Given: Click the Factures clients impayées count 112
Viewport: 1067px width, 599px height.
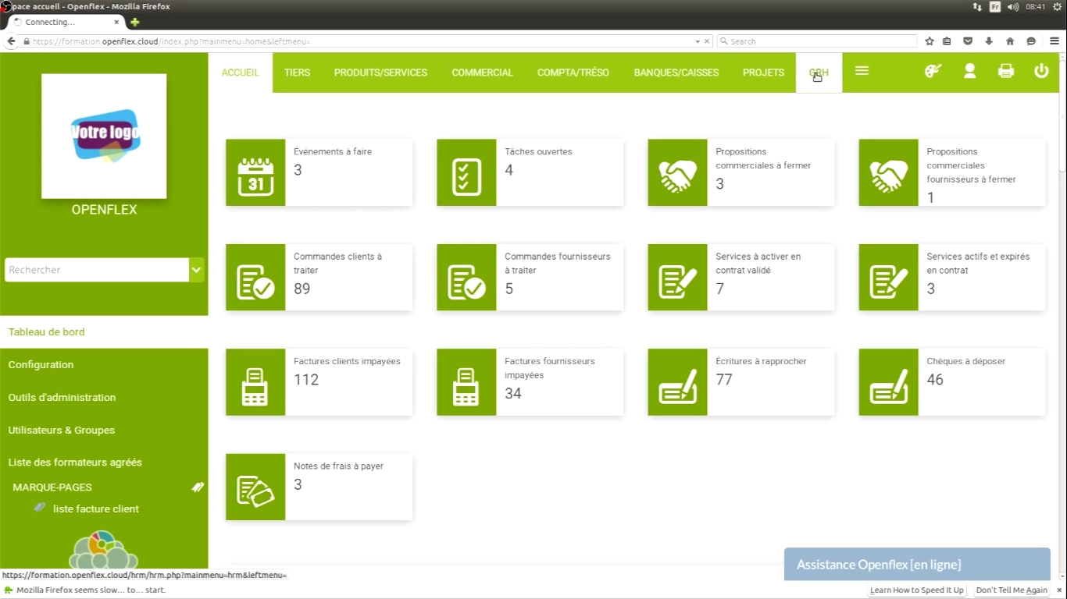Looking at the screenshot, I should (306, 380).
